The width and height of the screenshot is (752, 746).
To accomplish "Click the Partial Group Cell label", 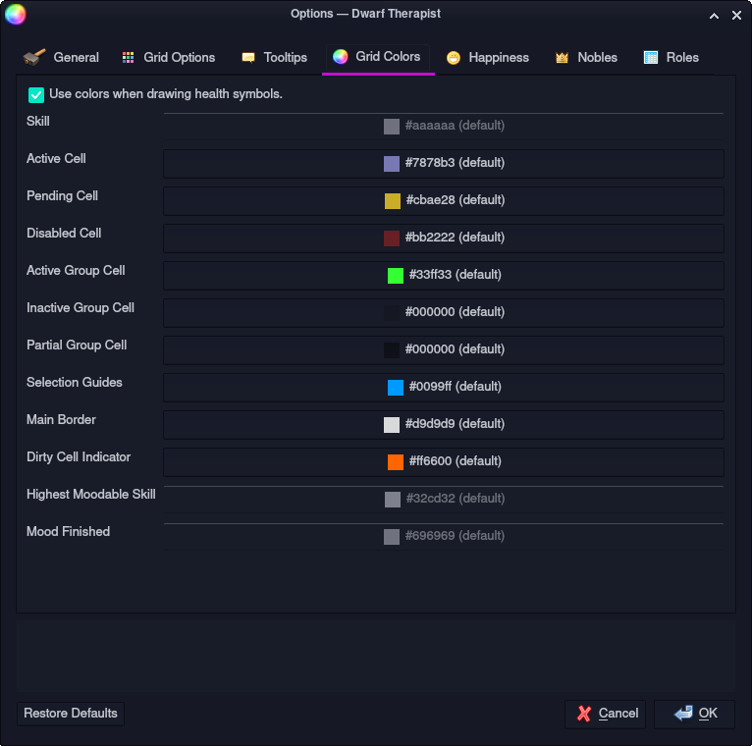I will [x=77, y=346].
